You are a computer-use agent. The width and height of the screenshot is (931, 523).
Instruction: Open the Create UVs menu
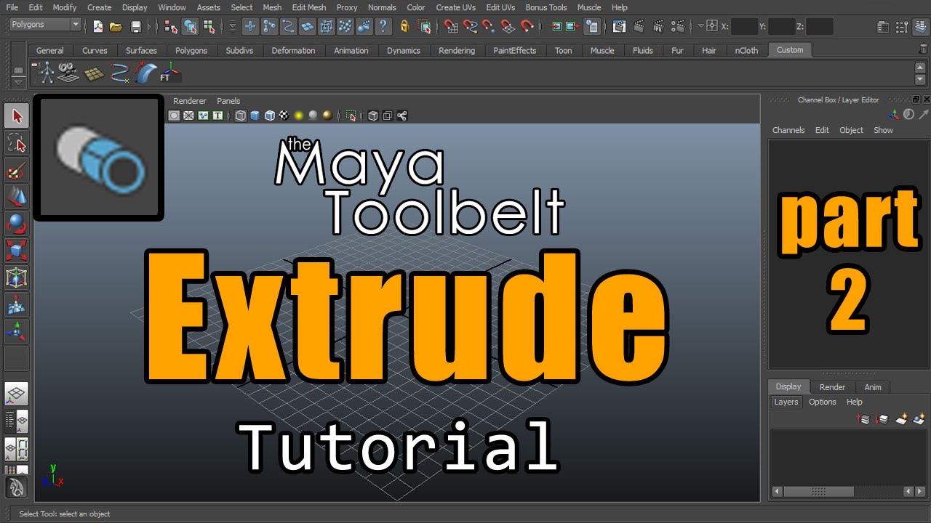point(455,7)
